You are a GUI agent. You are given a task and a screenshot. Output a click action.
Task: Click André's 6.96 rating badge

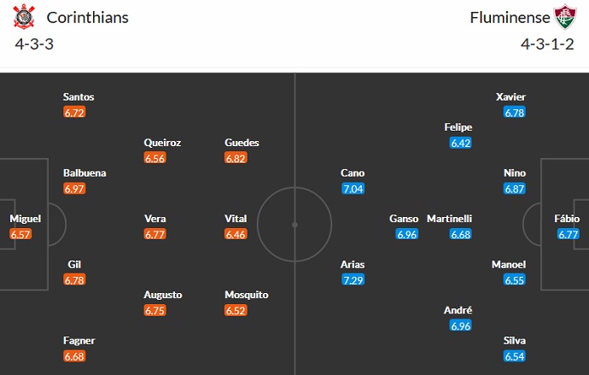(x=461, y=325)
